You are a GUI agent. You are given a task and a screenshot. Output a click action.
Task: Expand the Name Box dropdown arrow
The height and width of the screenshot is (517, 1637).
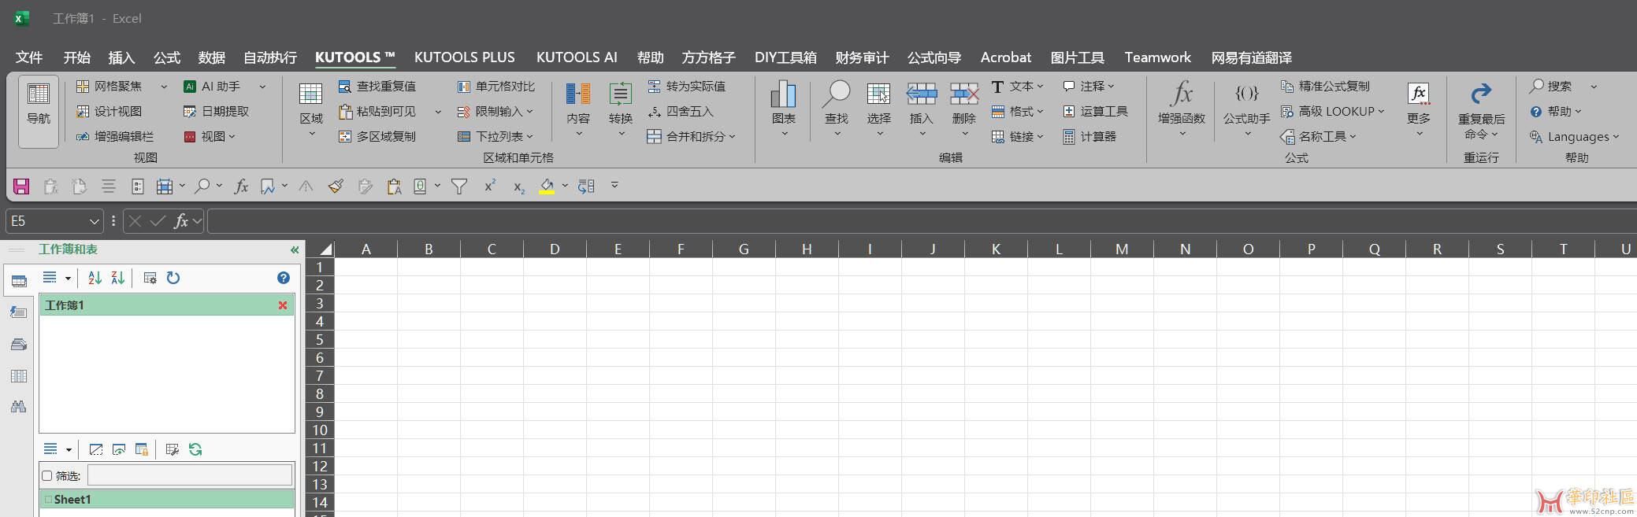[x=94, y=222]
